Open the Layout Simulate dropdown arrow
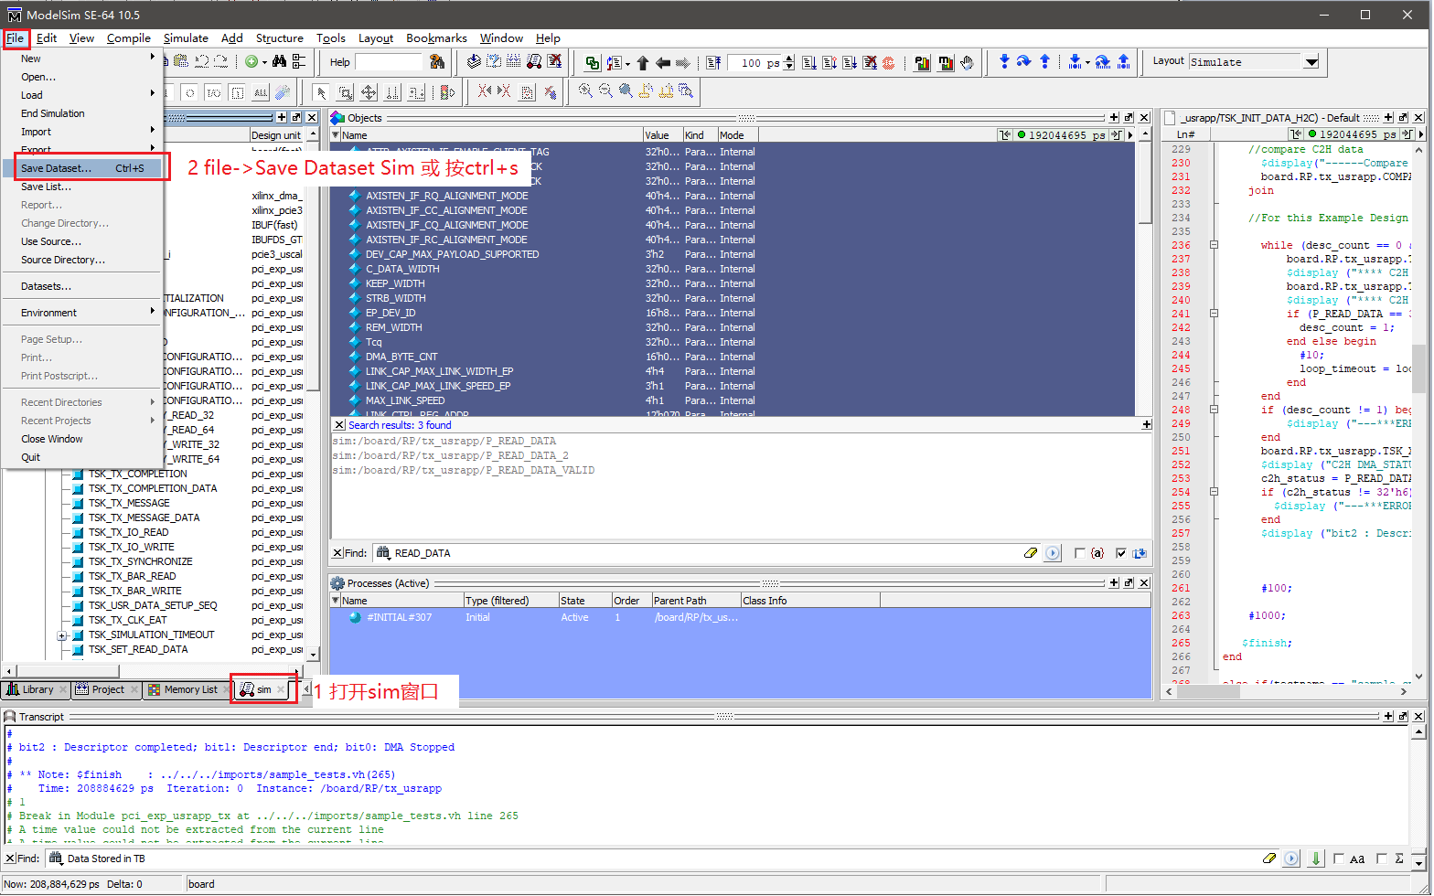 (1311, 62)
